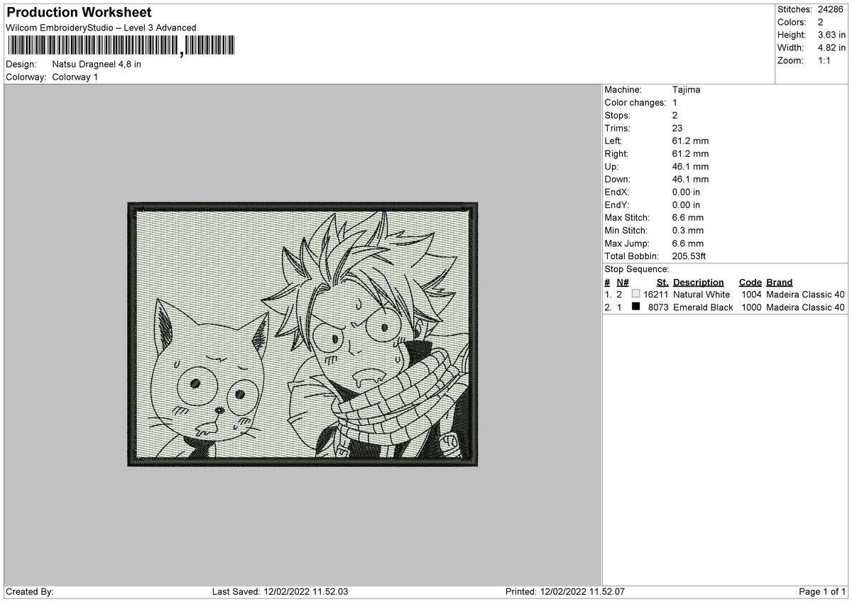Image resolution: width=852 pixels, height=602 pixels.
Task: Click the Trims value 23
Action: tap(677, 128)
